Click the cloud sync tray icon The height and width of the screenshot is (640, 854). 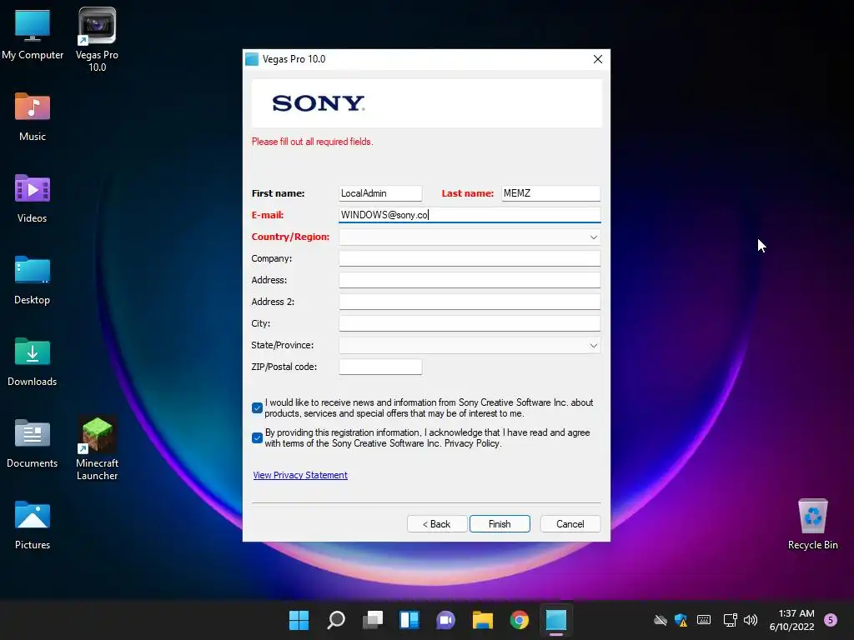tap(661, 620)
